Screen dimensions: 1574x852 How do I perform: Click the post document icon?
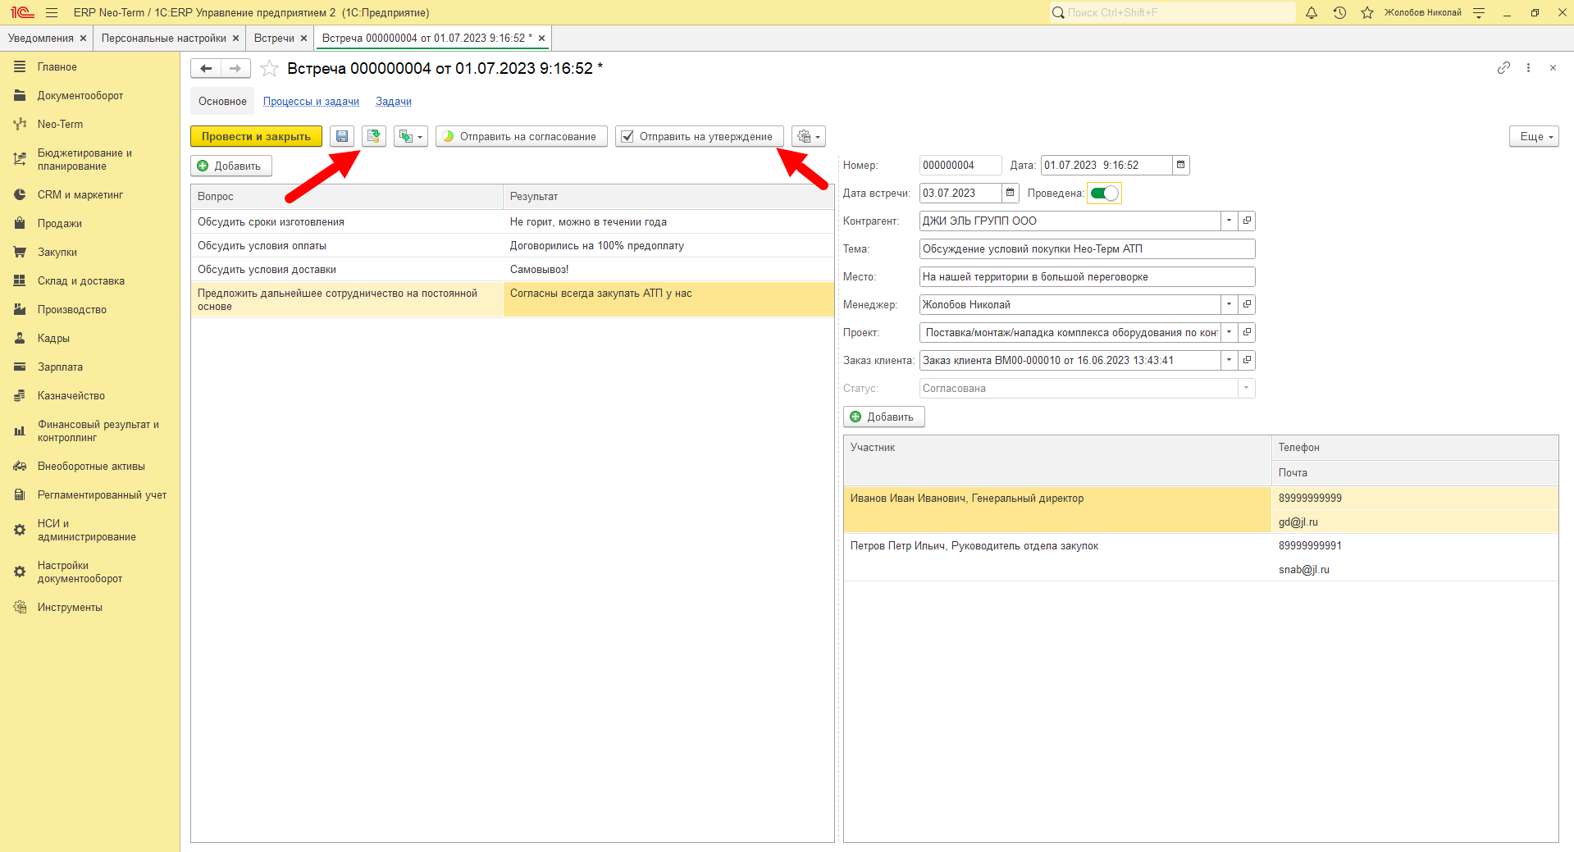pyautogui.click(x=374, y=136)
